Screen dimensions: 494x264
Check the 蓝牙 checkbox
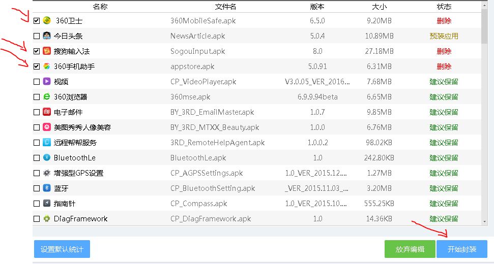pyautogui.click(x=37, y=188)
